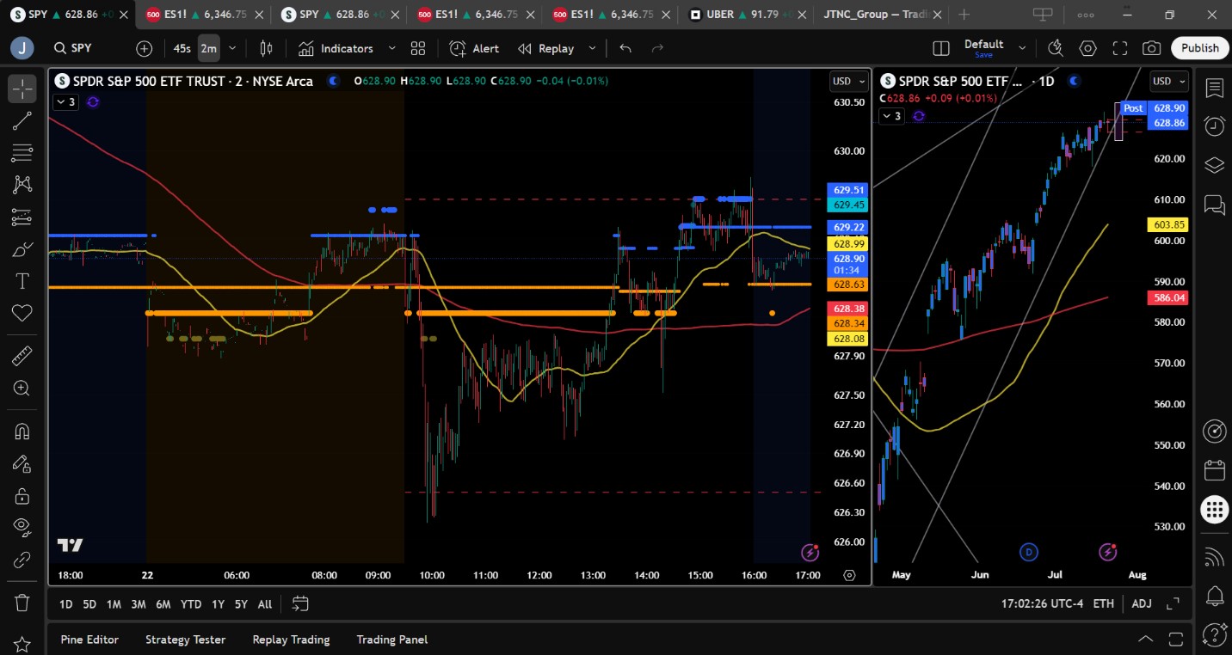Open the chats panel in right sidebar
1232x655 pixels.
[1214, 204]
